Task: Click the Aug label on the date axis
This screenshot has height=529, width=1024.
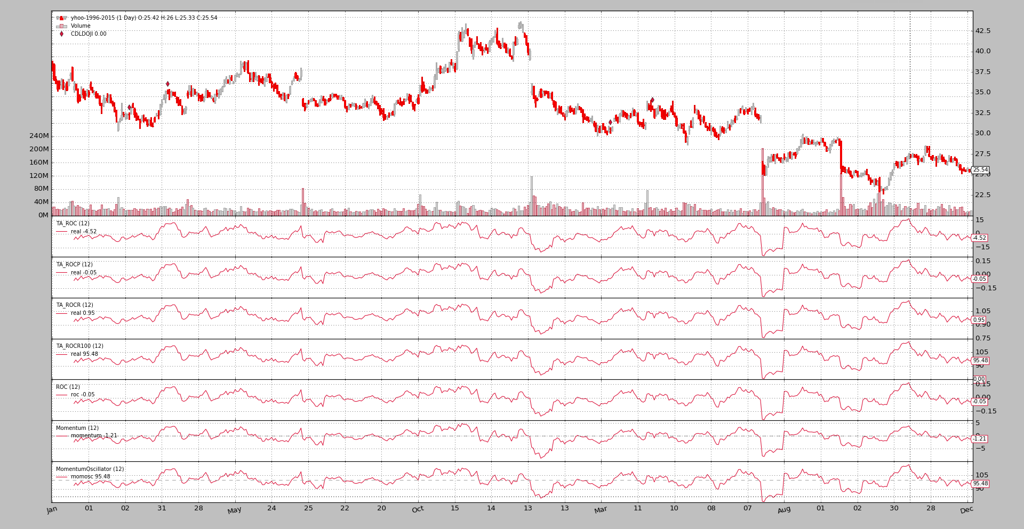Action: pyautogui.click(x=784, y=510)
